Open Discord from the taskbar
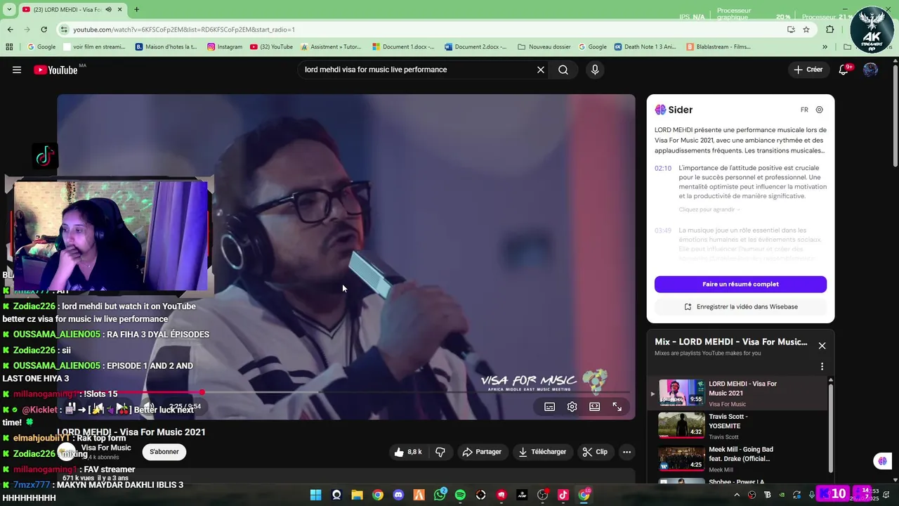The height and width of the screenshot is (506, 899). [x=398, y=495]
